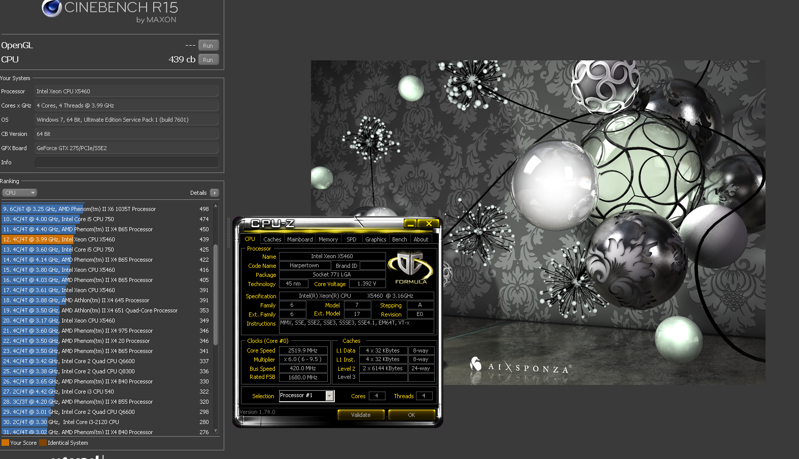Click the Processor field showing Intel Xeon CPU X5460
Viewport: 799px width, 459px height.
click(126, 91)
